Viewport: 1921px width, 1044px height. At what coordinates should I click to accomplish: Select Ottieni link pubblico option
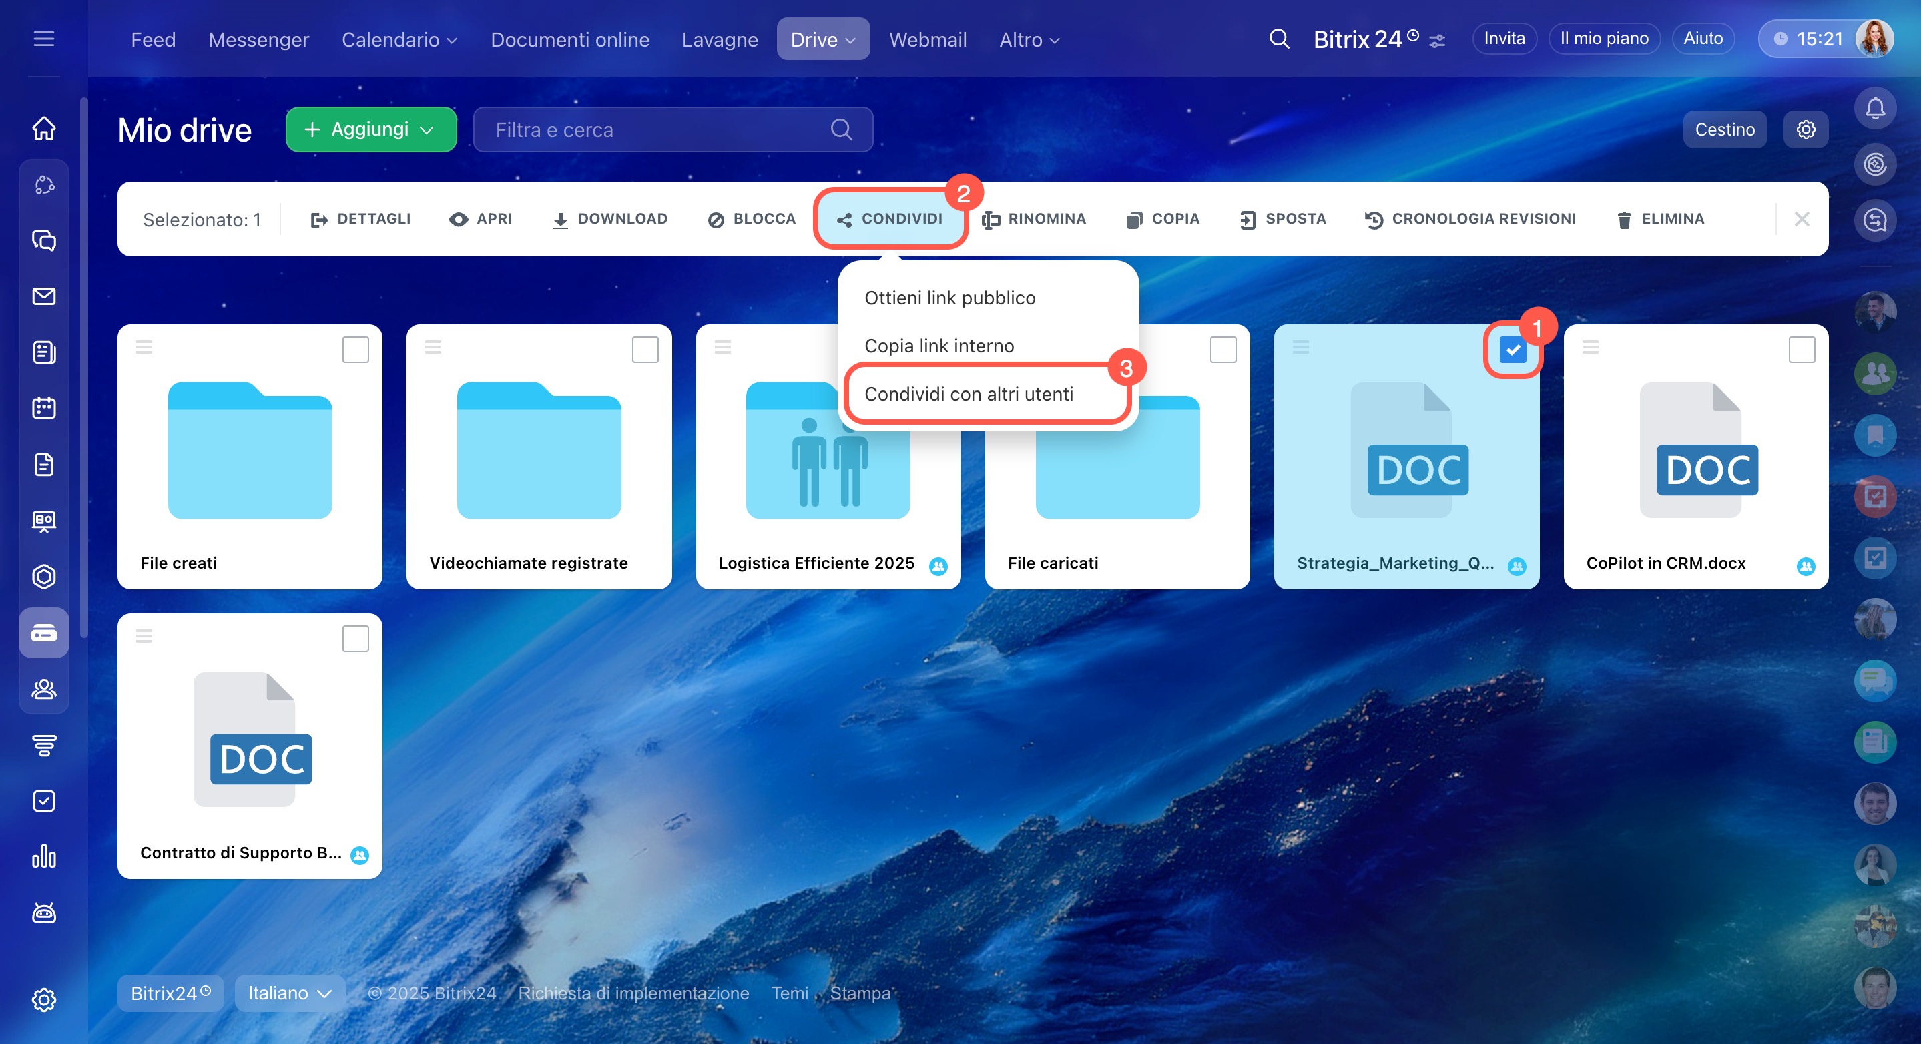pos(949,298)
